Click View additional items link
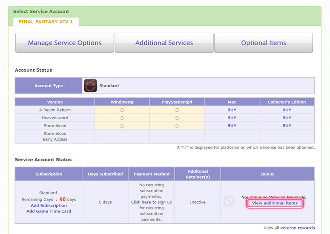Screen dimensions: 330x234 tap(275, 203)
